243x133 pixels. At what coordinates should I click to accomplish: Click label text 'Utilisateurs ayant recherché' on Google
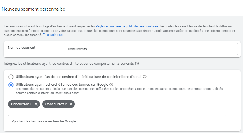[62, 85]
